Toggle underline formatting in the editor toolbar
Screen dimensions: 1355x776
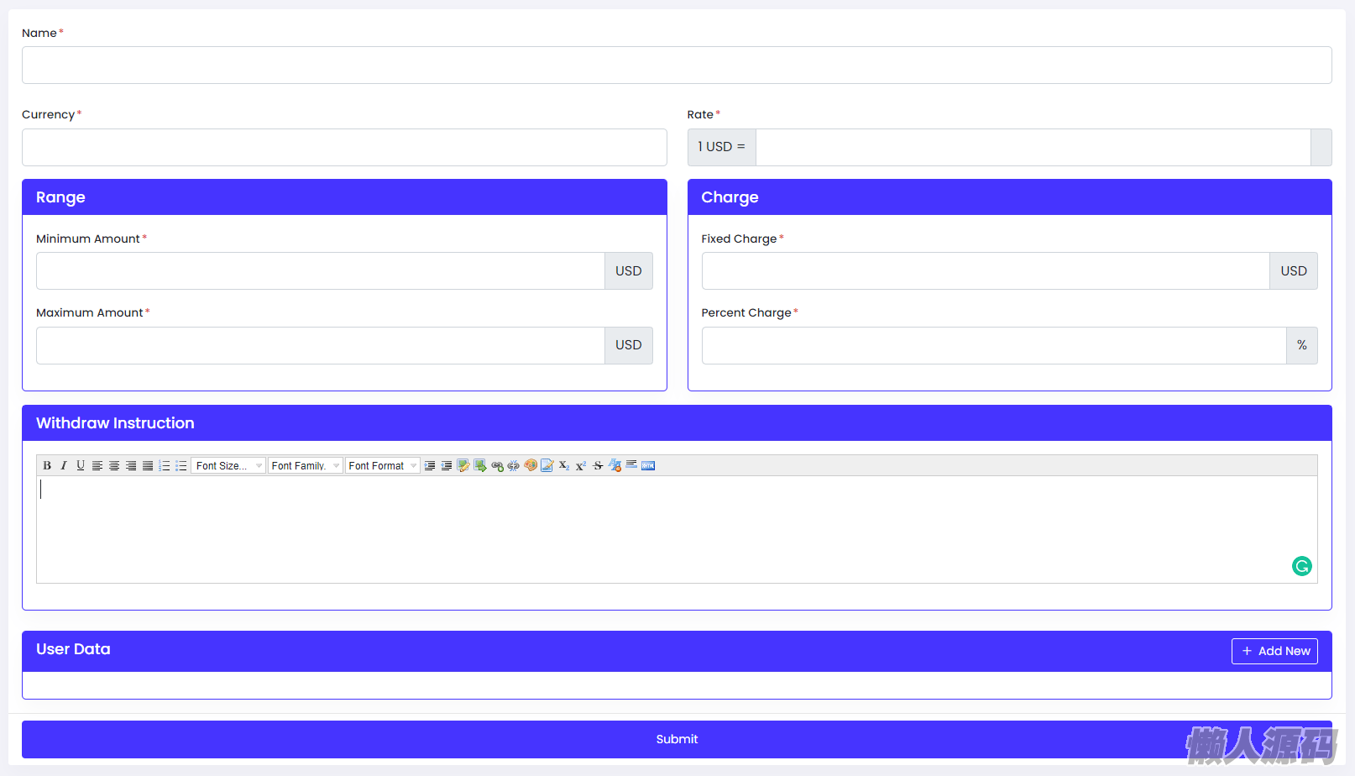(x=81, y=465)
